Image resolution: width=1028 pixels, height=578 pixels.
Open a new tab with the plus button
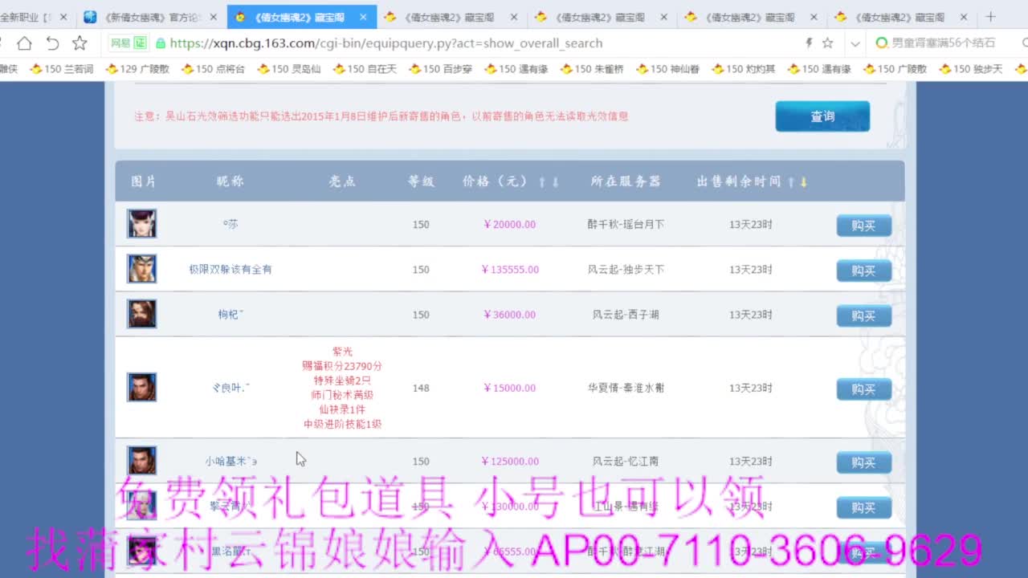pos(989,15)
